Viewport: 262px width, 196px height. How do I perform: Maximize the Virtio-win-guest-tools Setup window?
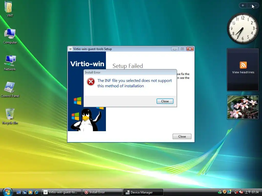coord(182,49)
